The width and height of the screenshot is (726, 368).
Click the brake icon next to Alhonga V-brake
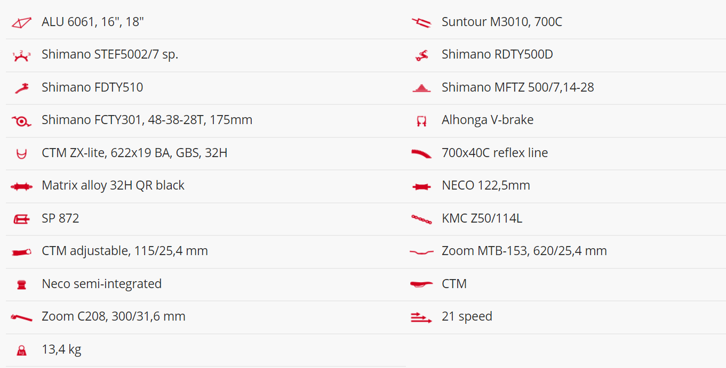click(x=421, y=121)
